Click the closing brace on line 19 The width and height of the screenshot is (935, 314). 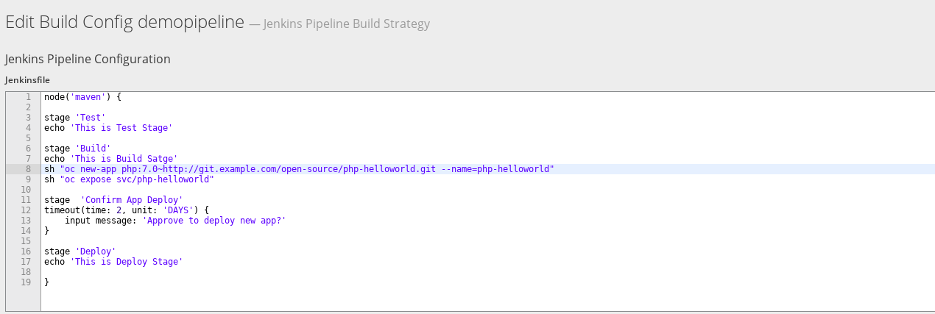coord(46,282)
